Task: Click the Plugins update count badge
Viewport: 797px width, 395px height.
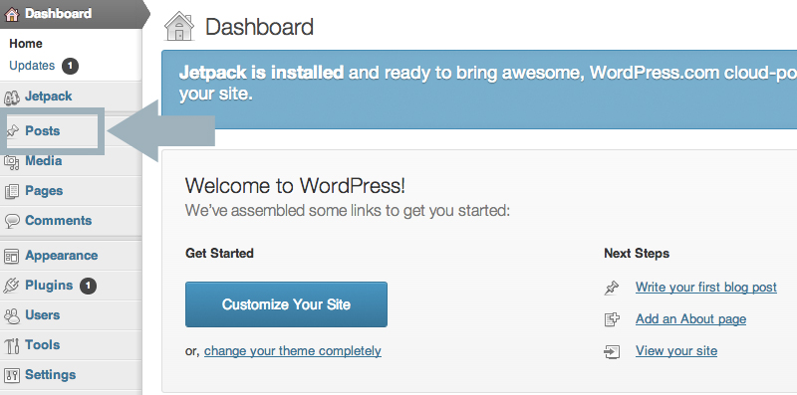Action: 88,286
